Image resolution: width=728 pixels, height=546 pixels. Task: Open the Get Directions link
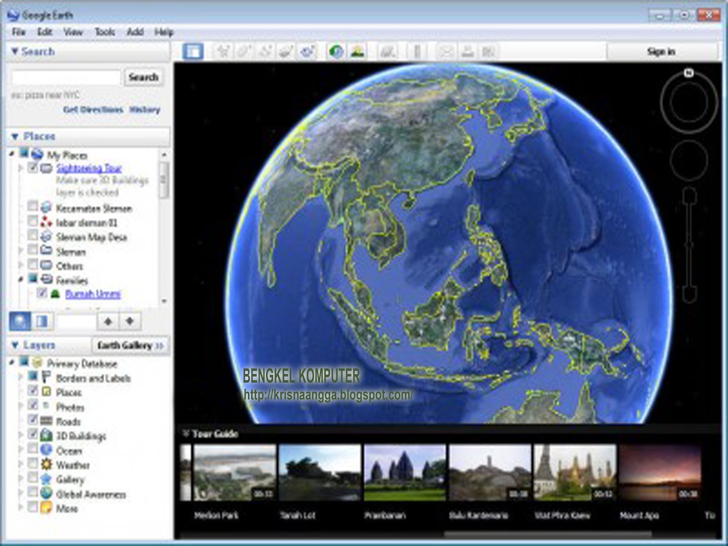pyautogui.click(x=93, y=110)
